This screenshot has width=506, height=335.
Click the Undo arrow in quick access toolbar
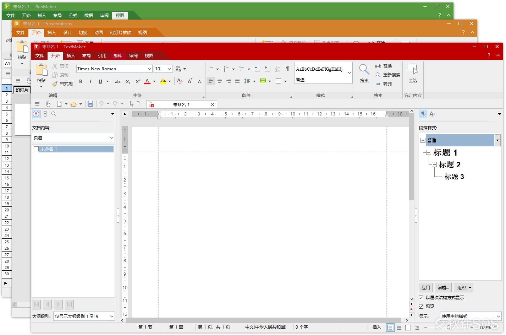point(101,104)
